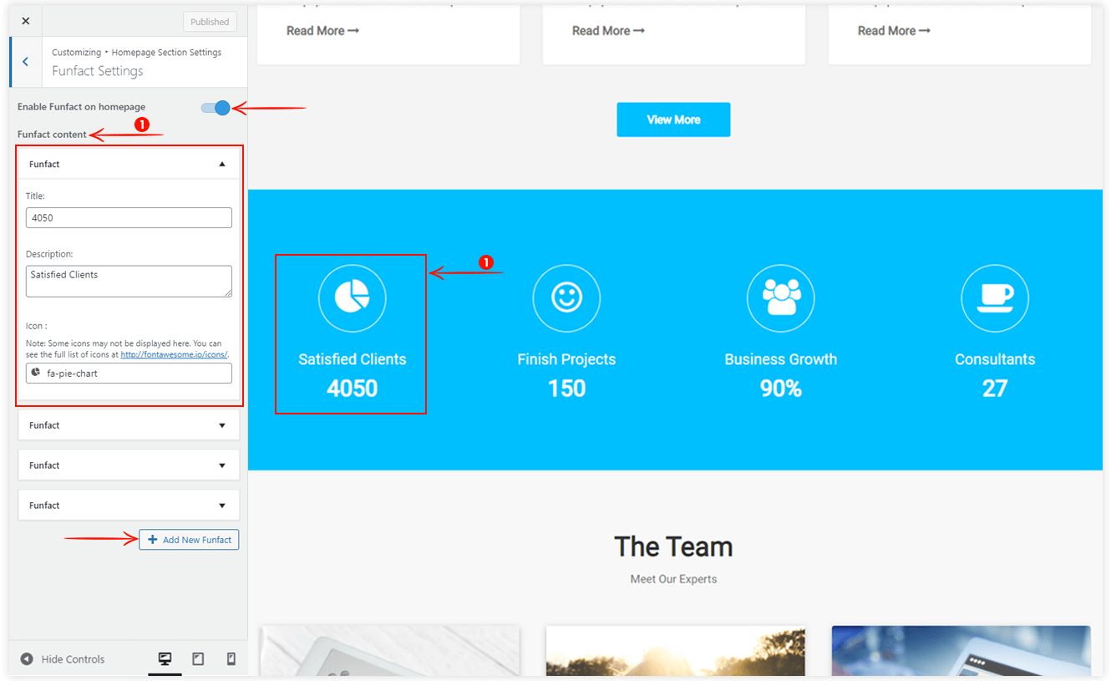
Task: Focus the Title field containing 4050
Action: [x=129, y=217]
